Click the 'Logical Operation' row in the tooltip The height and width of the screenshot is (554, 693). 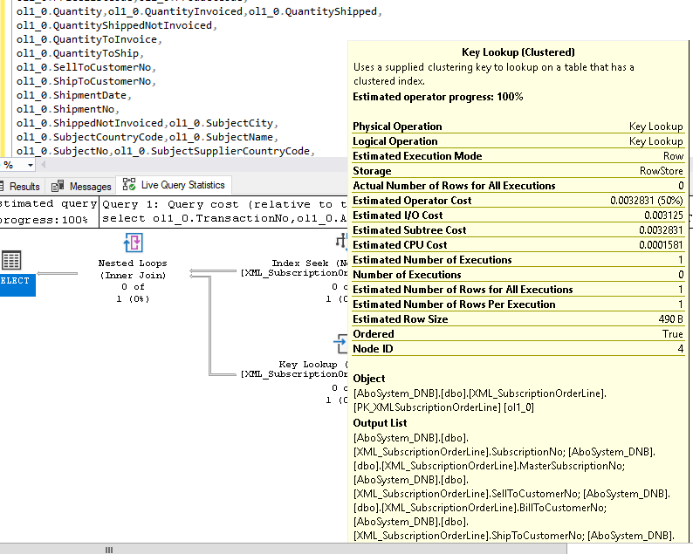[518, 141]
